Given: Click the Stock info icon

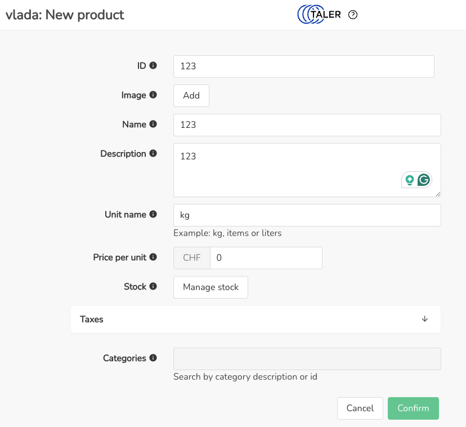Looking at the screenshot, I should click(153, 287).
